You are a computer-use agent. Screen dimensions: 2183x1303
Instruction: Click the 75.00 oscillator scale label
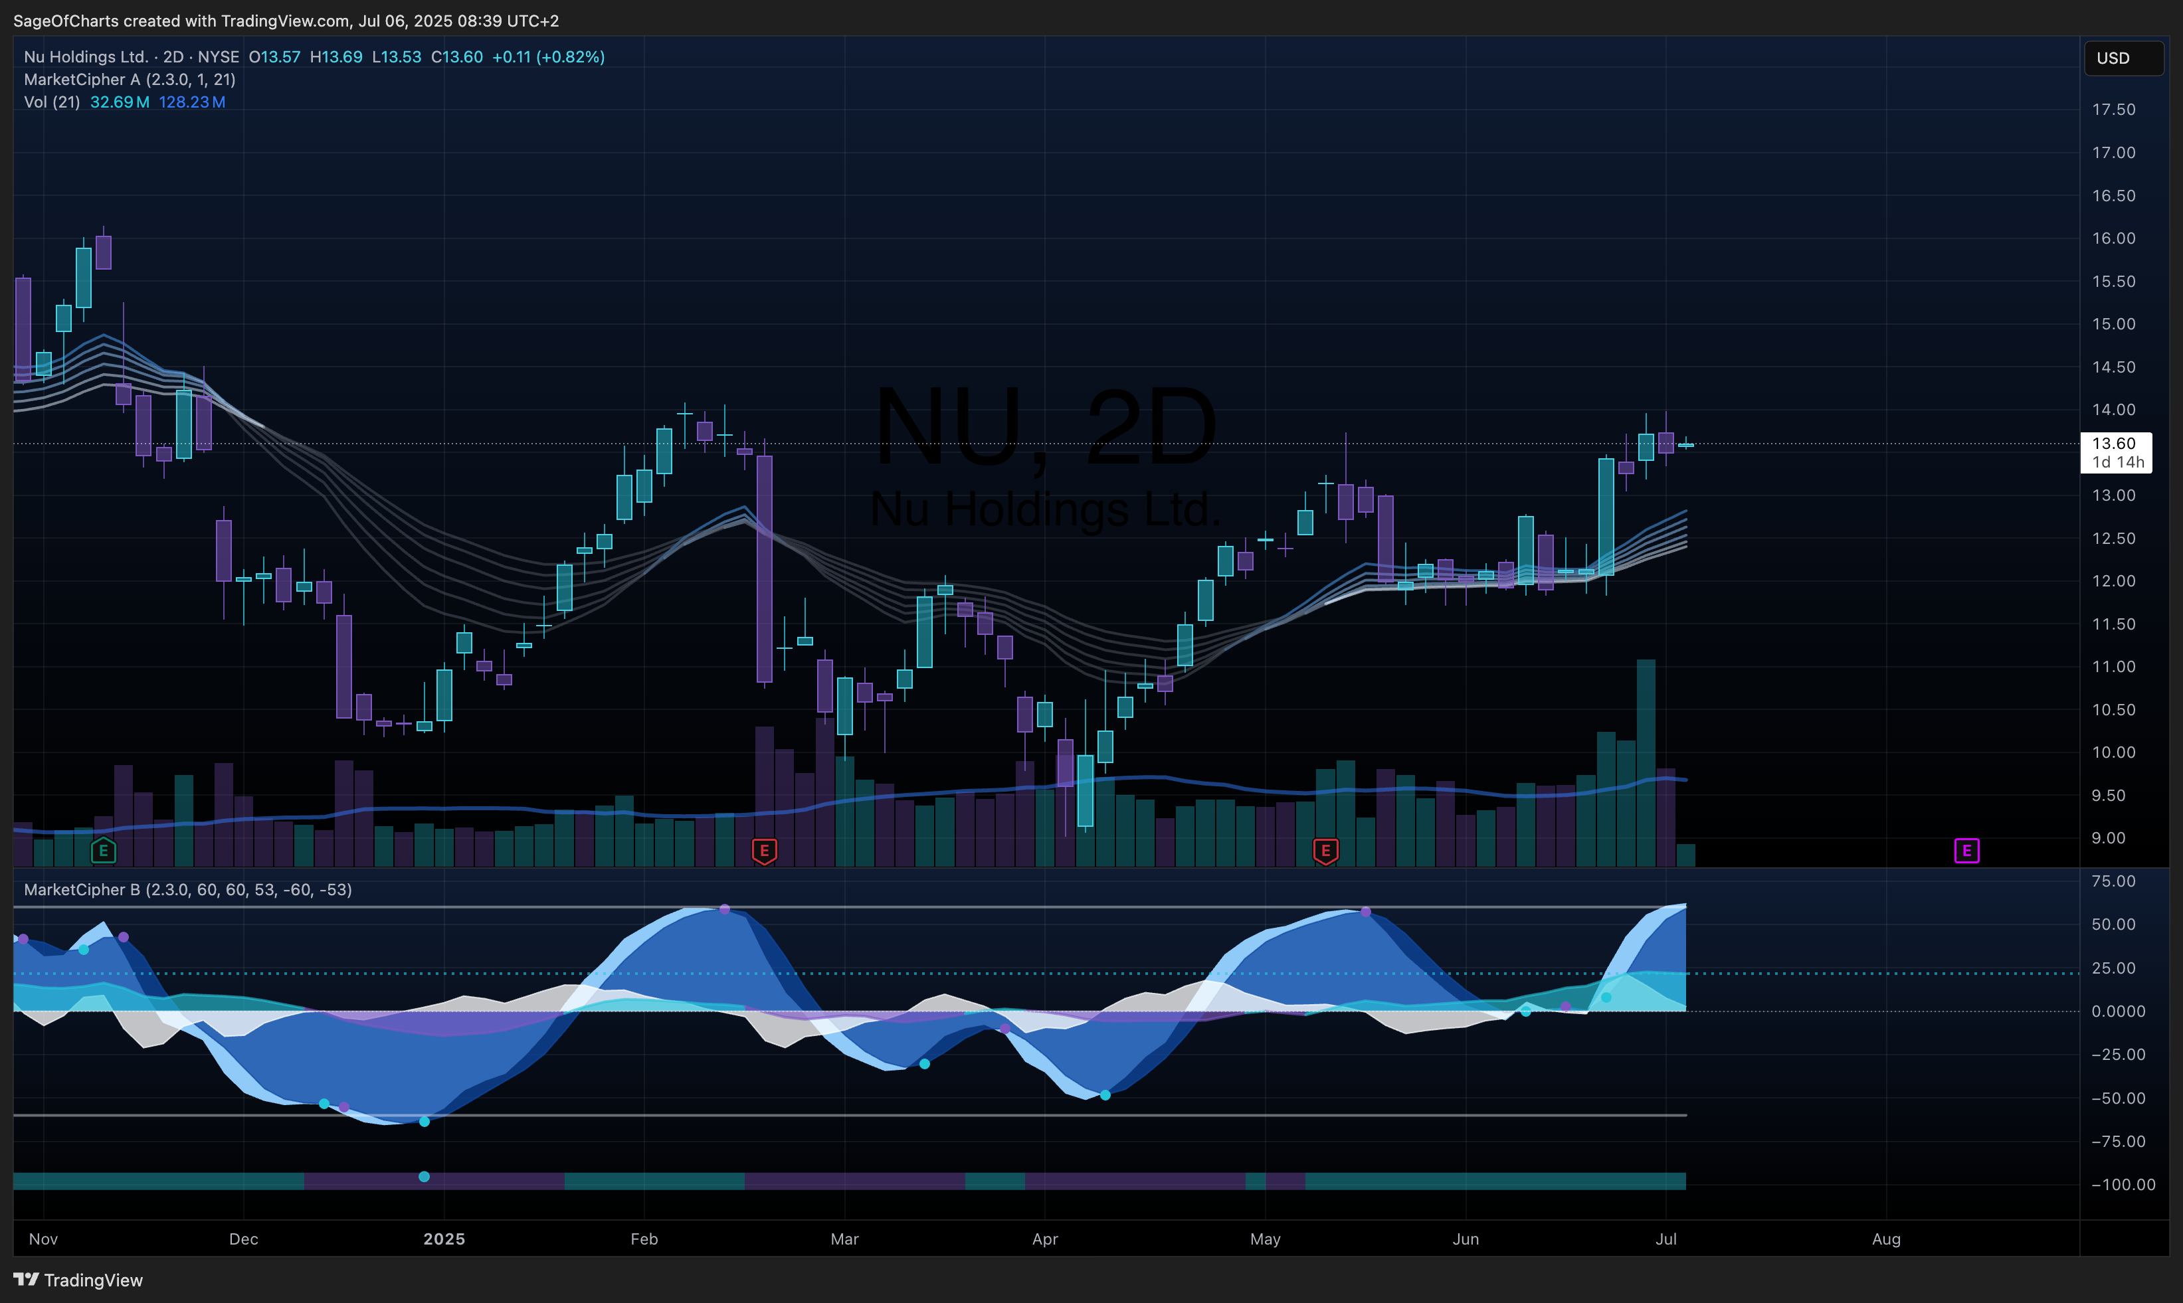click(2114, 881)
